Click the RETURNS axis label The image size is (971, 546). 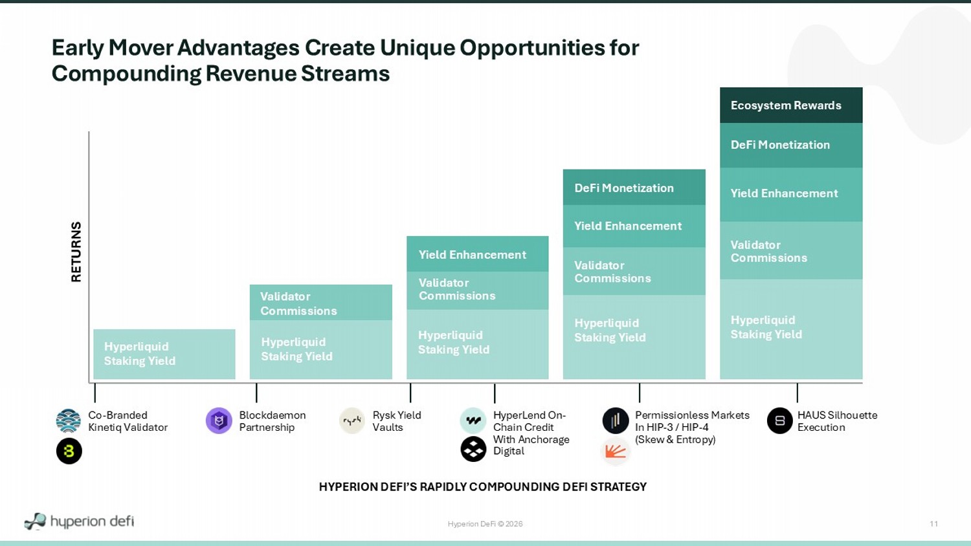[x=76, y=252]
